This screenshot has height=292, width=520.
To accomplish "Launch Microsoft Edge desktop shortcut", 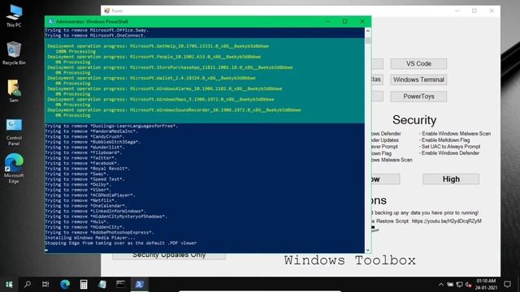I will (14, 168).
